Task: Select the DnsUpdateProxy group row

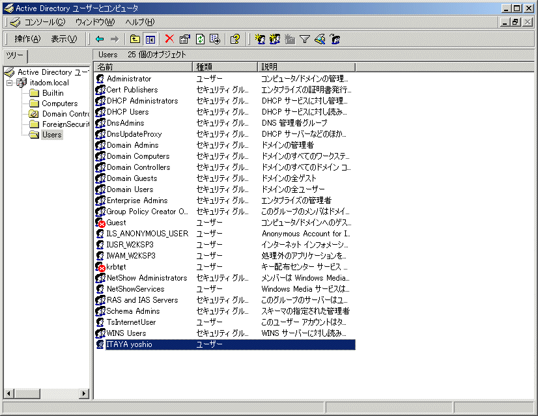Action: click(225, 134)
